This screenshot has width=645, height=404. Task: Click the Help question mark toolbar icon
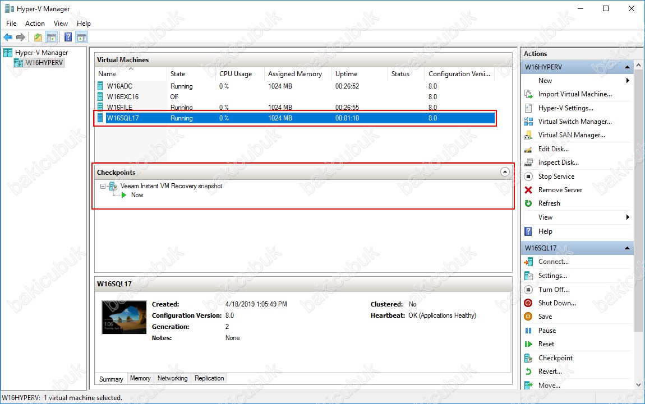[68, 38]
